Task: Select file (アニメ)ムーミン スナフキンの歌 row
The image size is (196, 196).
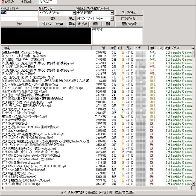Action: [96, 56]
